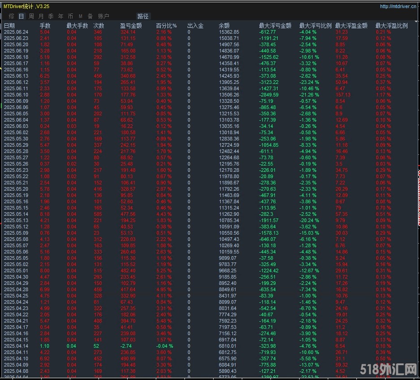Screen dimensions: 420x380
Task: Select the date cell 2025.06.24
Action: click(x=16, y=32)
